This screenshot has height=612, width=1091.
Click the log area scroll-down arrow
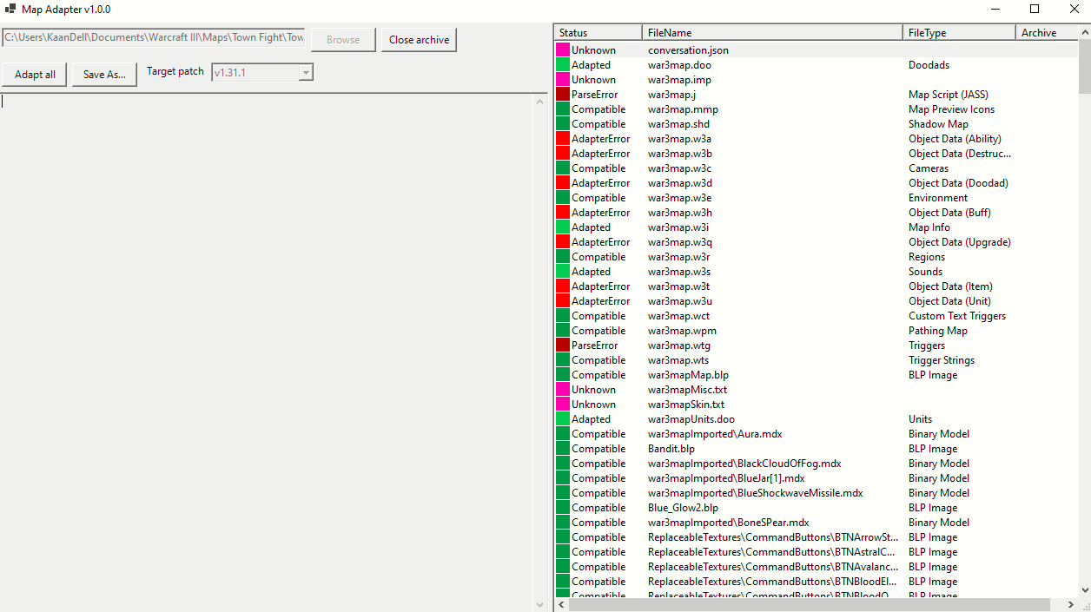[x=539, y=604]
